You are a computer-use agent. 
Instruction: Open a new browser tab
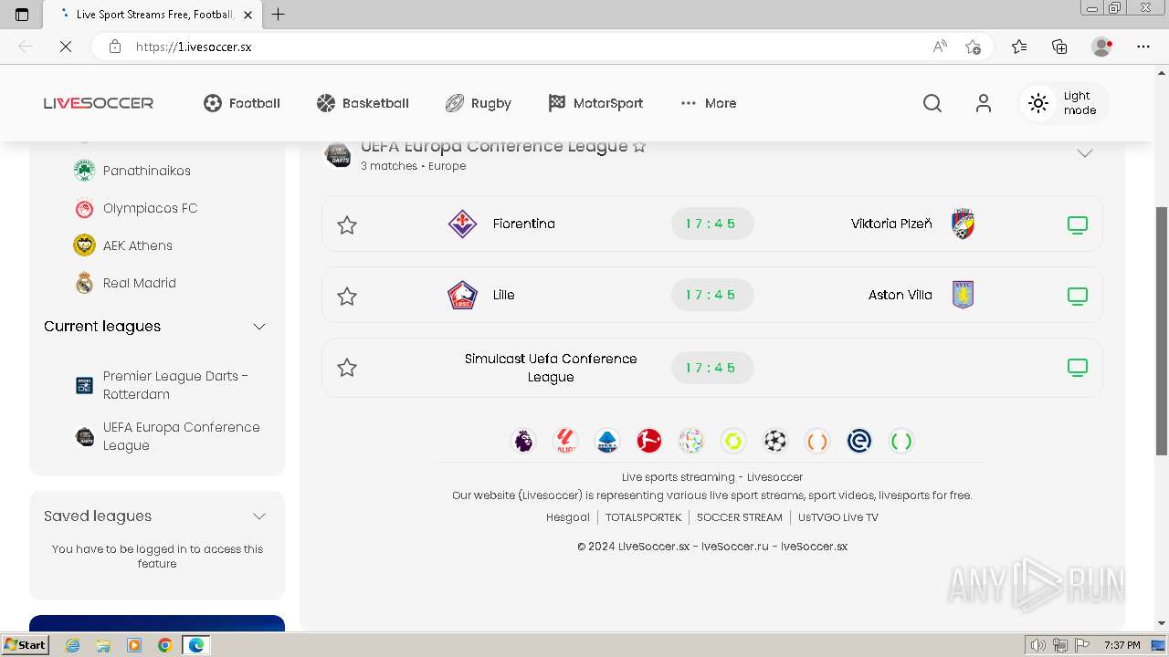tap(279, 15)
